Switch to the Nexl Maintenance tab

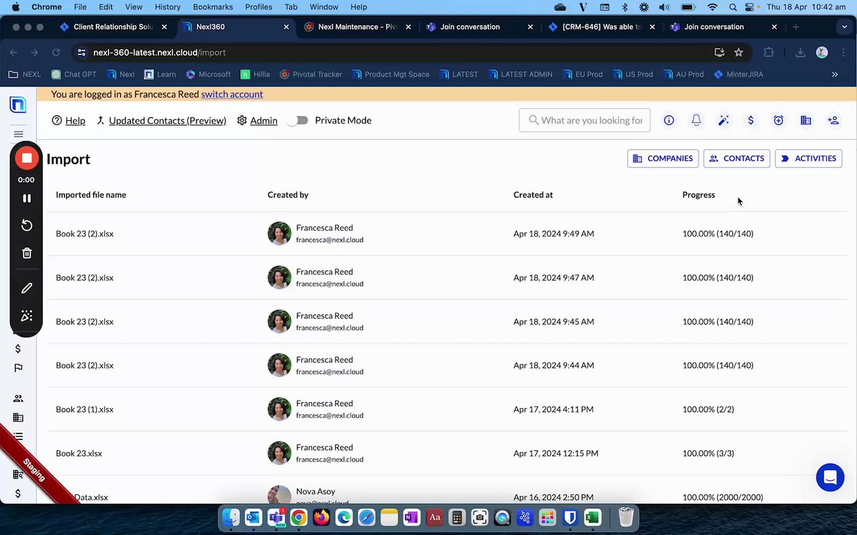click(x=358, y=27)
